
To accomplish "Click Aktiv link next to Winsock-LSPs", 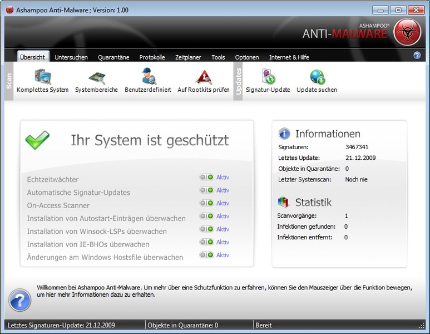I will click(x=223, y=229).
